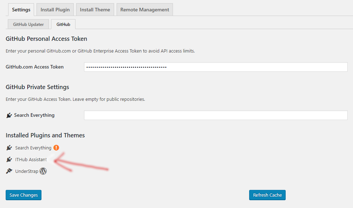
Task: Select the GitHub sub-tab
Action: (x=63, y=24)
